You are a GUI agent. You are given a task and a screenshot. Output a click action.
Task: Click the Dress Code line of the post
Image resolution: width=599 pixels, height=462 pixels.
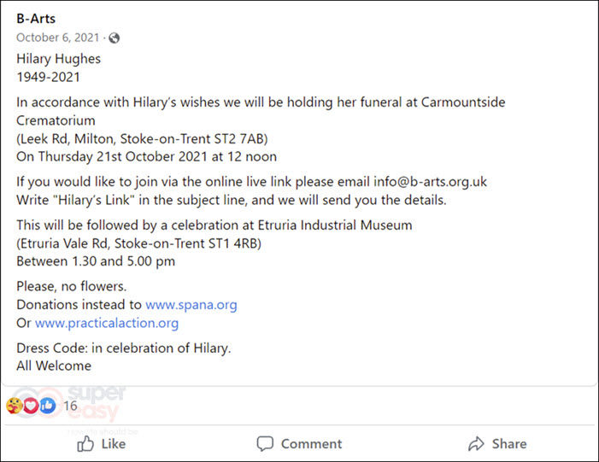coord(124,348)
